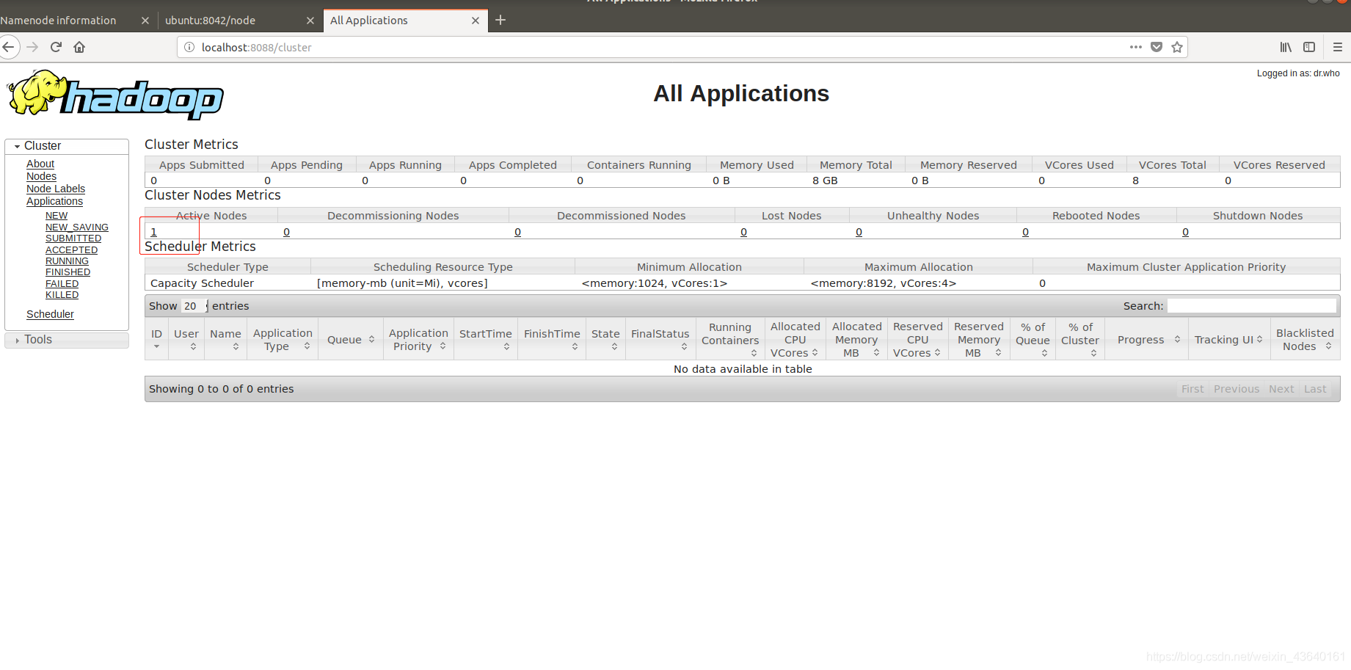
Task: Filter applications by RUNNING state
Action: (x=67, y=261)
